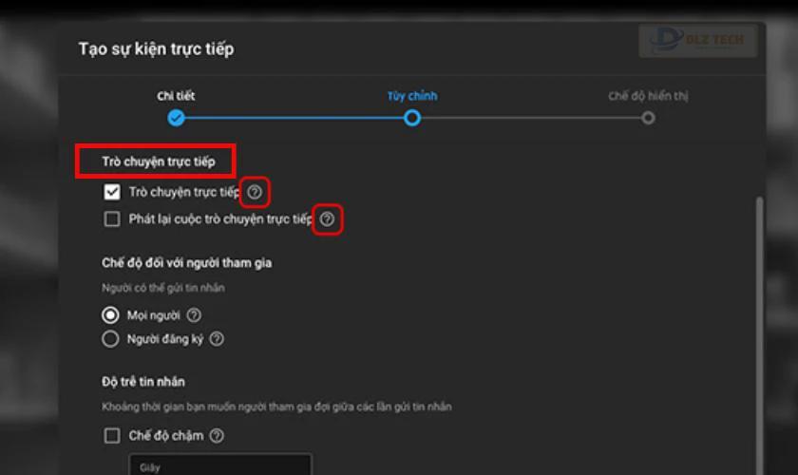Click the Tạo sự kiện trực tiếp title
Viewport: 798px width, 475px height.
click(156, 48)
